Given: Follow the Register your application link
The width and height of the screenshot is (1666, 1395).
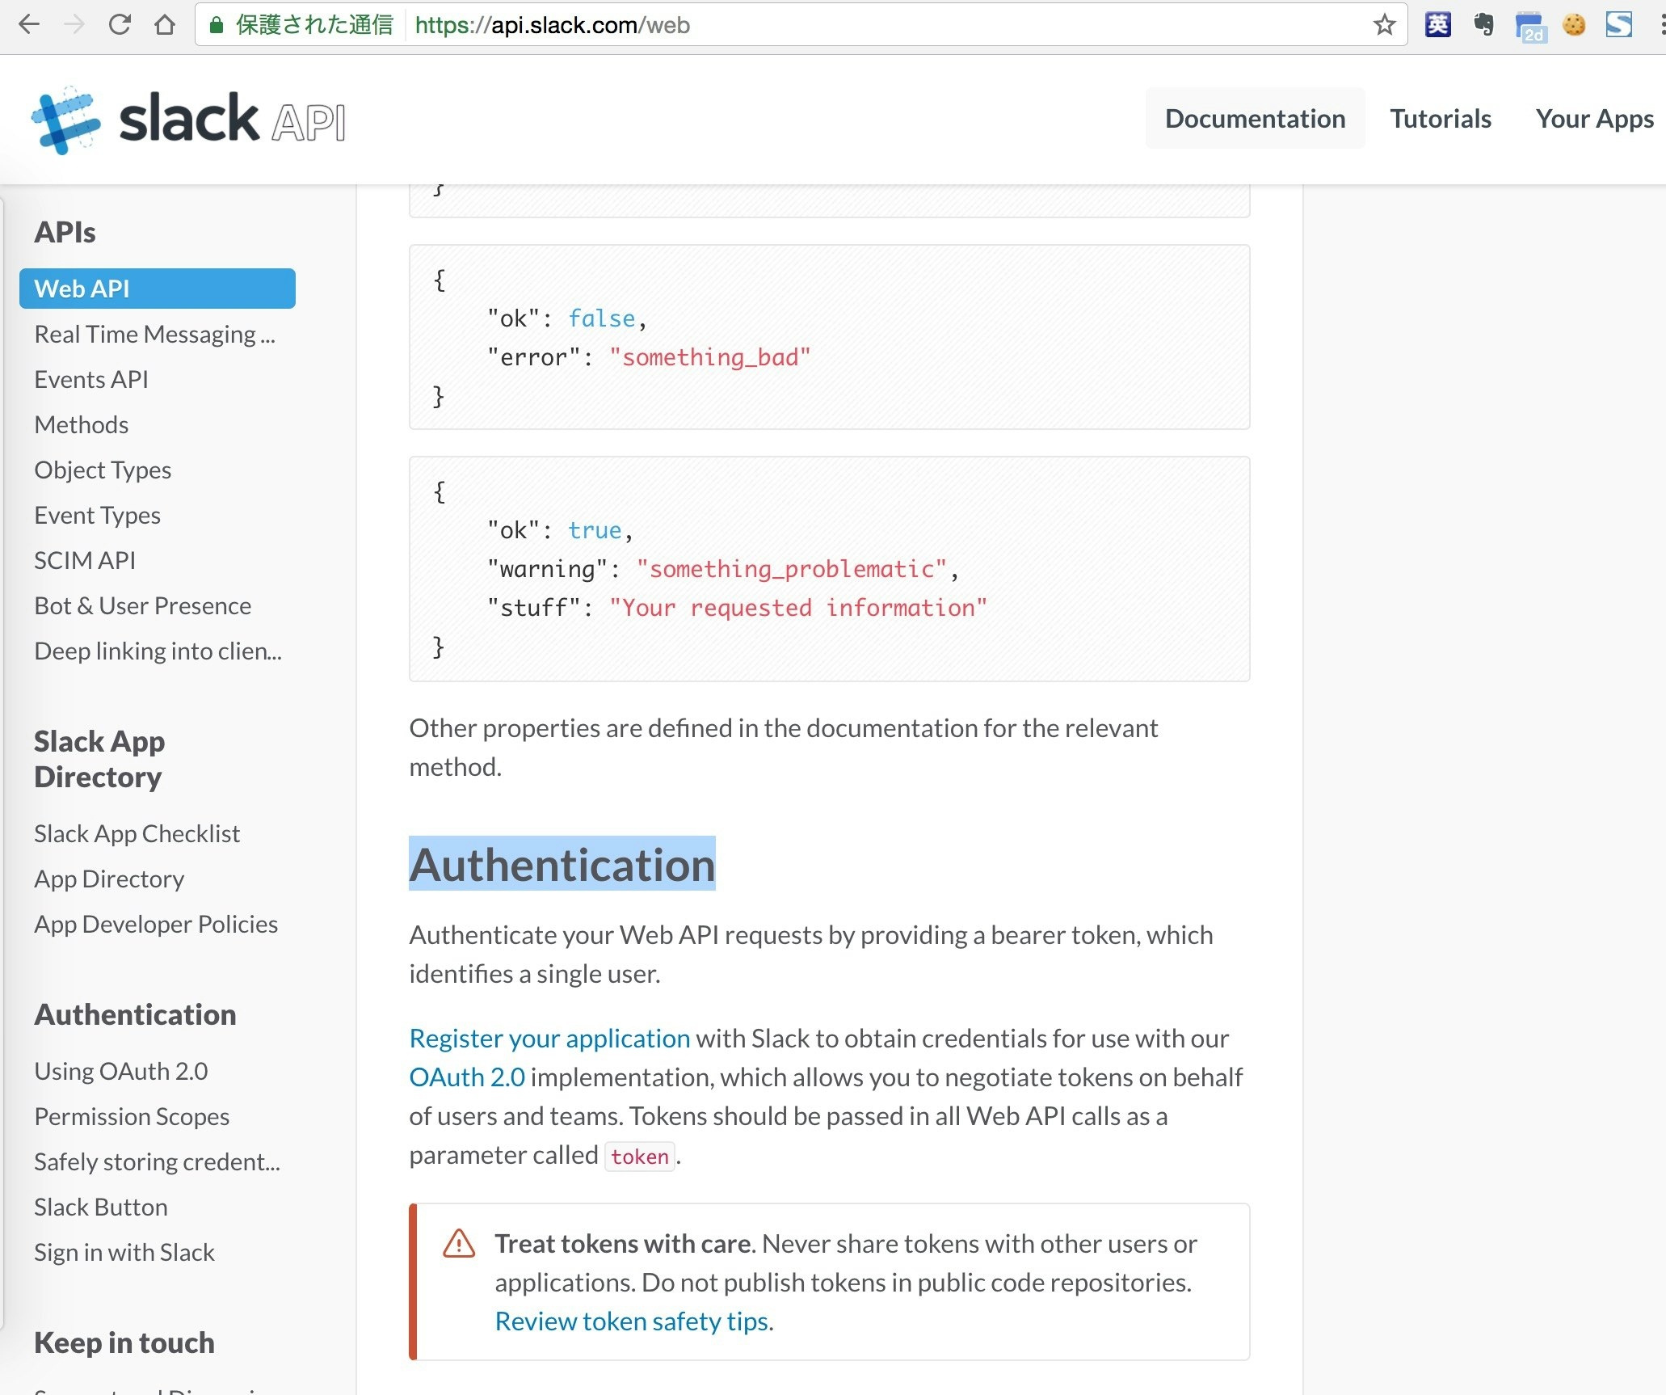Looking at the screenshot, I should click(x=549, y=1038).
